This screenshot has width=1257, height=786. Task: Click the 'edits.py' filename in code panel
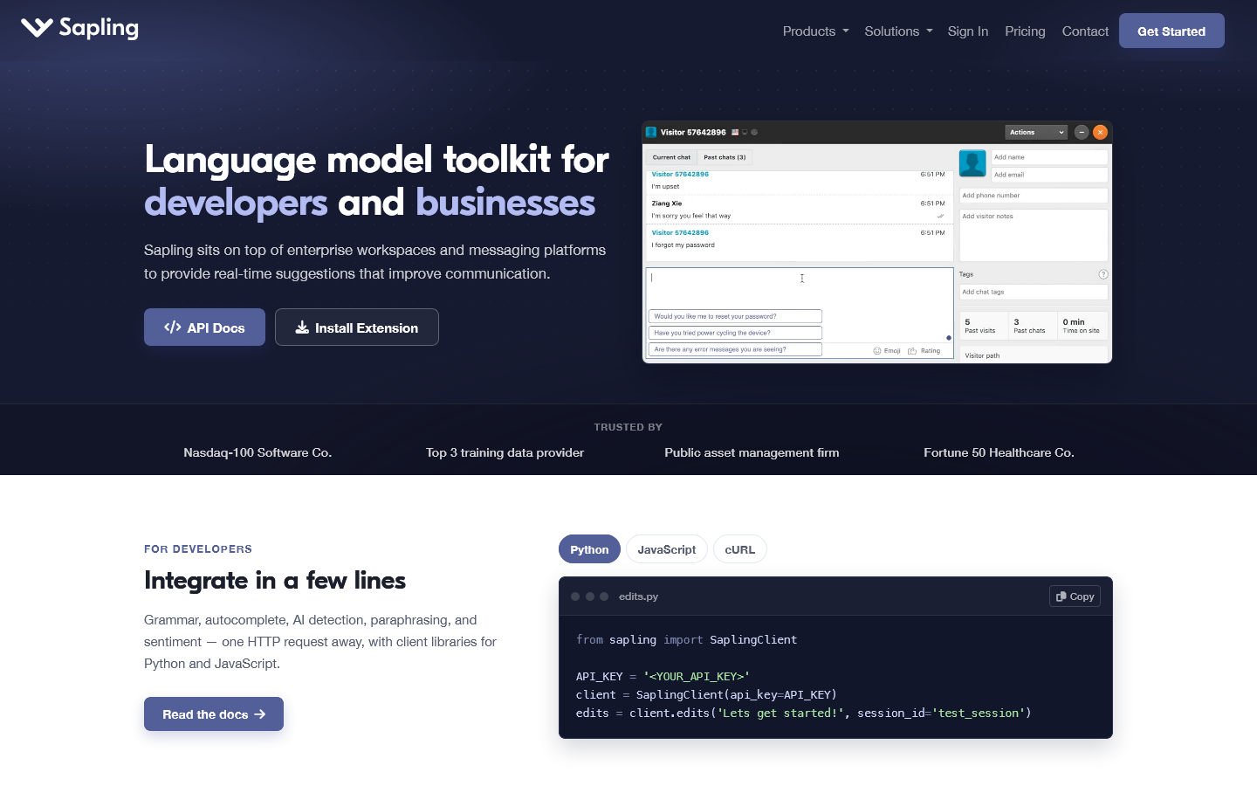point(638,596)
